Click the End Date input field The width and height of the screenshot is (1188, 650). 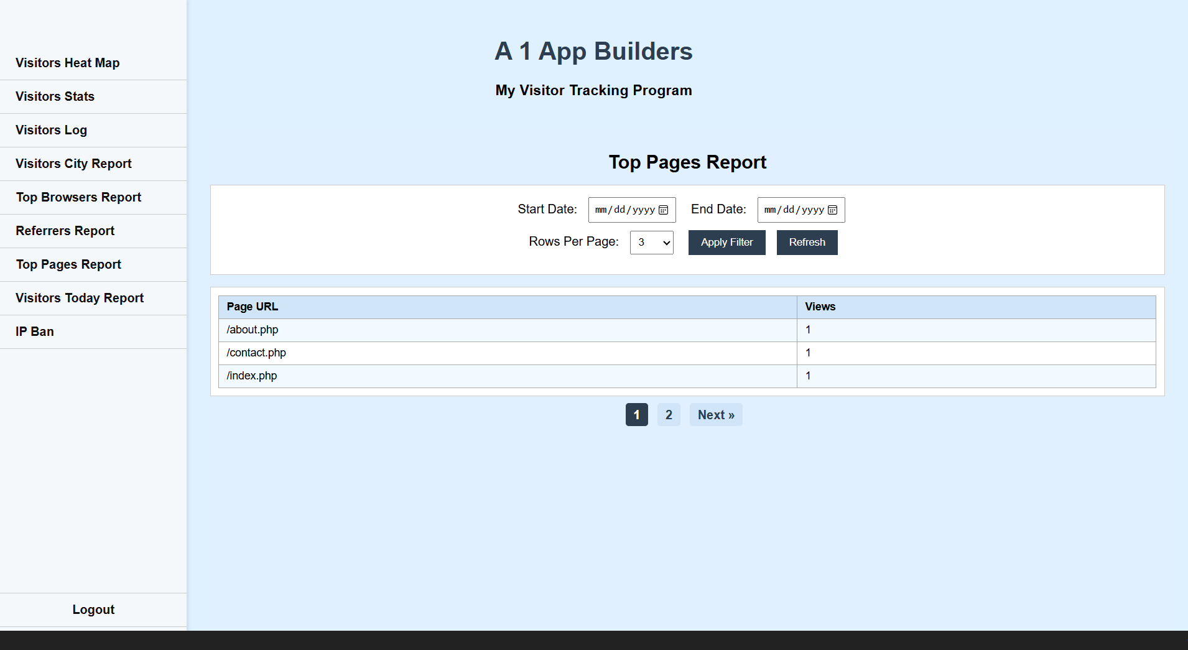click(x=793, y=210)
